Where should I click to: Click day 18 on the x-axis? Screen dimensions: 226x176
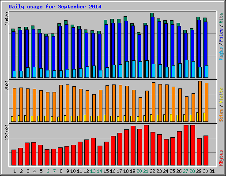126,171
